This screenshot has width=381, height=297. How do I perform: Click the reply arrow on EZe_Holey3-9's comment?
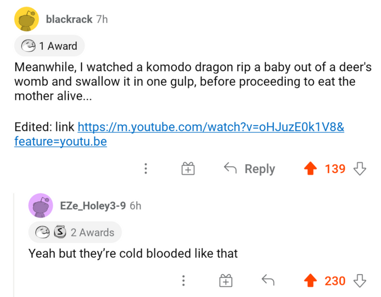point(268,281)
